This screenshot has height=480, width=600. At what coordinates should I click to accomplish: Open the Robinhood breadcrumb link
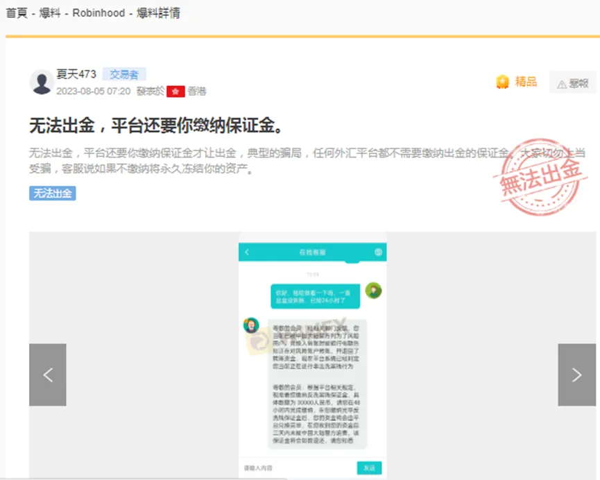point(98,13)
